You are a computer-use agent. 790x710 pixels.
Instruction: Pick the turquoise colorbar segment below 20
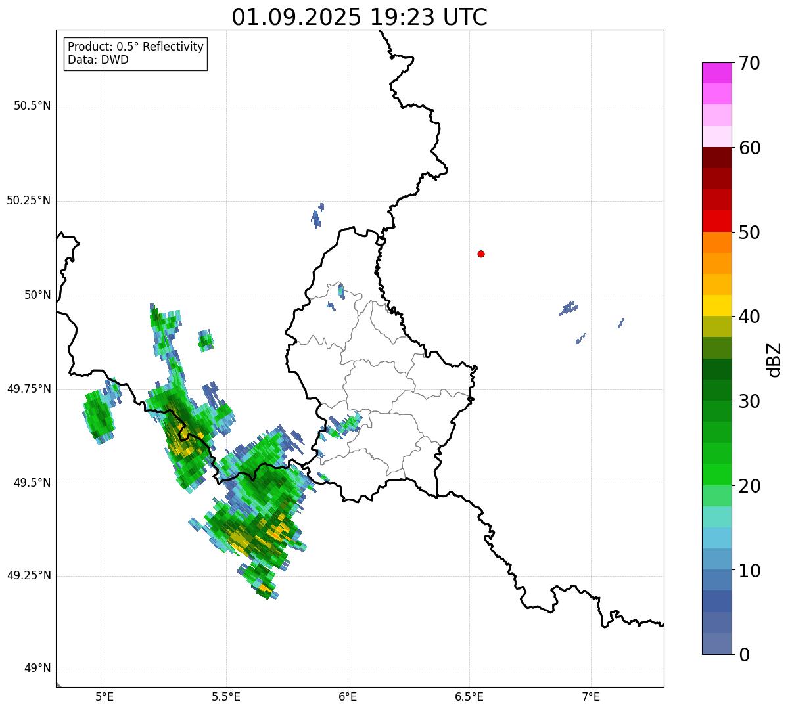point(717,517)
